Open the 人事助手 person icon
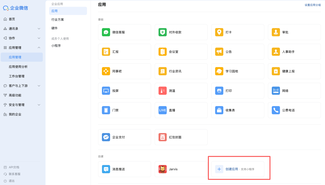 [x=276, y=52]
